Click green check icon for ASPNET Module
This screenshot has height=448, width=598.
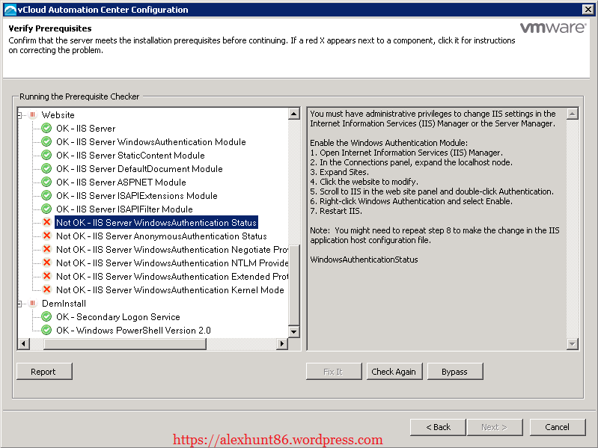click(x=46, y=182)
